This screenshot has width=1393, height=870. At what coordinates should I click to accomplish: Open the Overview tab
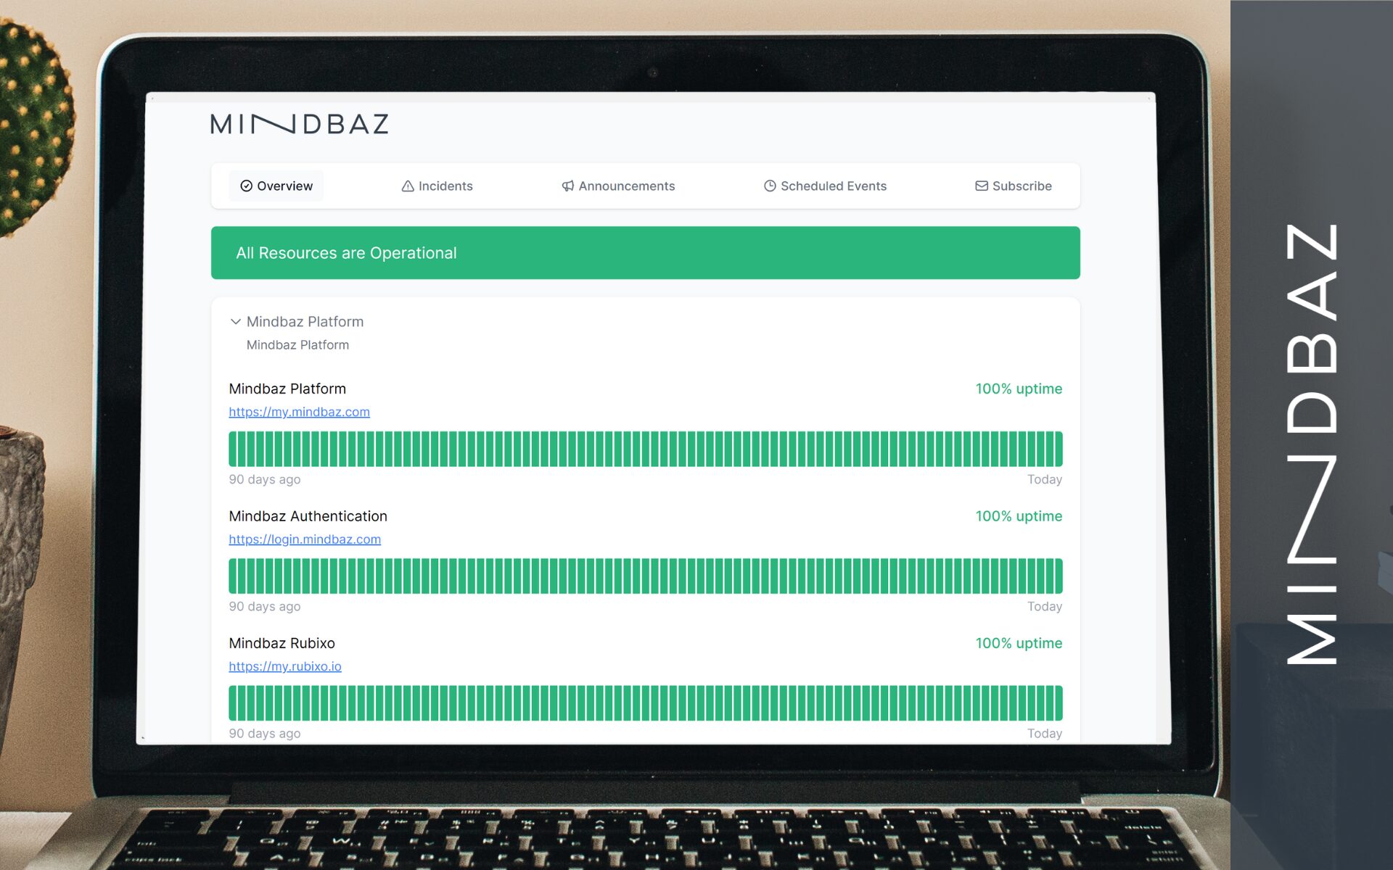pos(276,186)
